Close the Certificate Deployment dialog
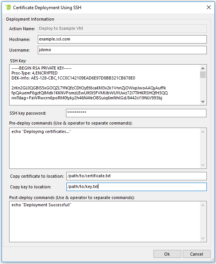This screenshot has height=264, width=216. coord(209,7)
